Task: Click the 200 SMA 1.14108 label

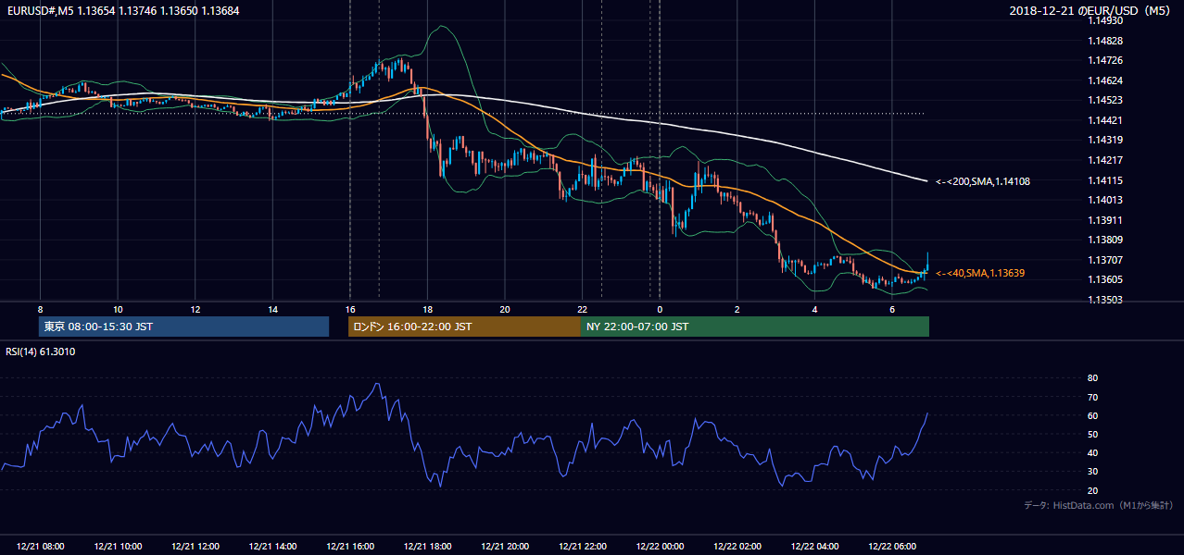Action: (x=983, y=181)
